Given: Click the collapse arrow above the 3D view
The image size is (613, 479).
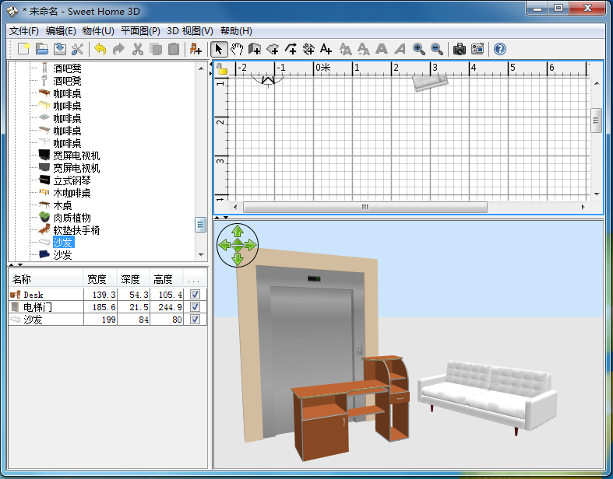Looking at the screenshot, I should (218, 217).
